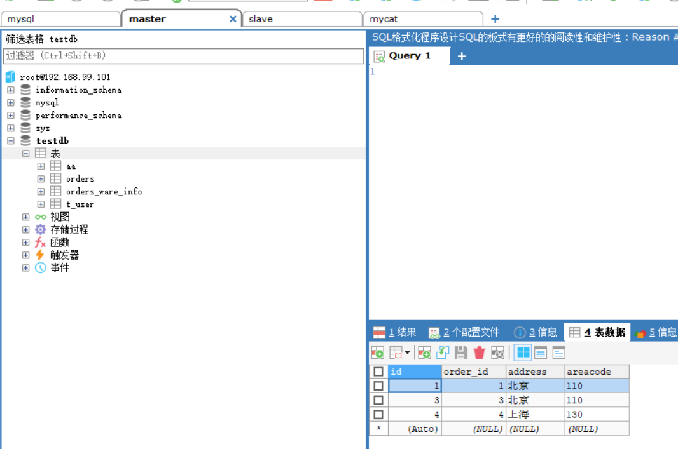
Task: Expand the performance_schema database node
Action: pyautogui.click(x=11, y=116)
